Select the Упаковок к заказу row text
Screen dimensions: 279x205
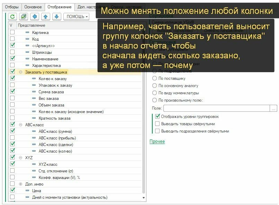coord(55,85)
